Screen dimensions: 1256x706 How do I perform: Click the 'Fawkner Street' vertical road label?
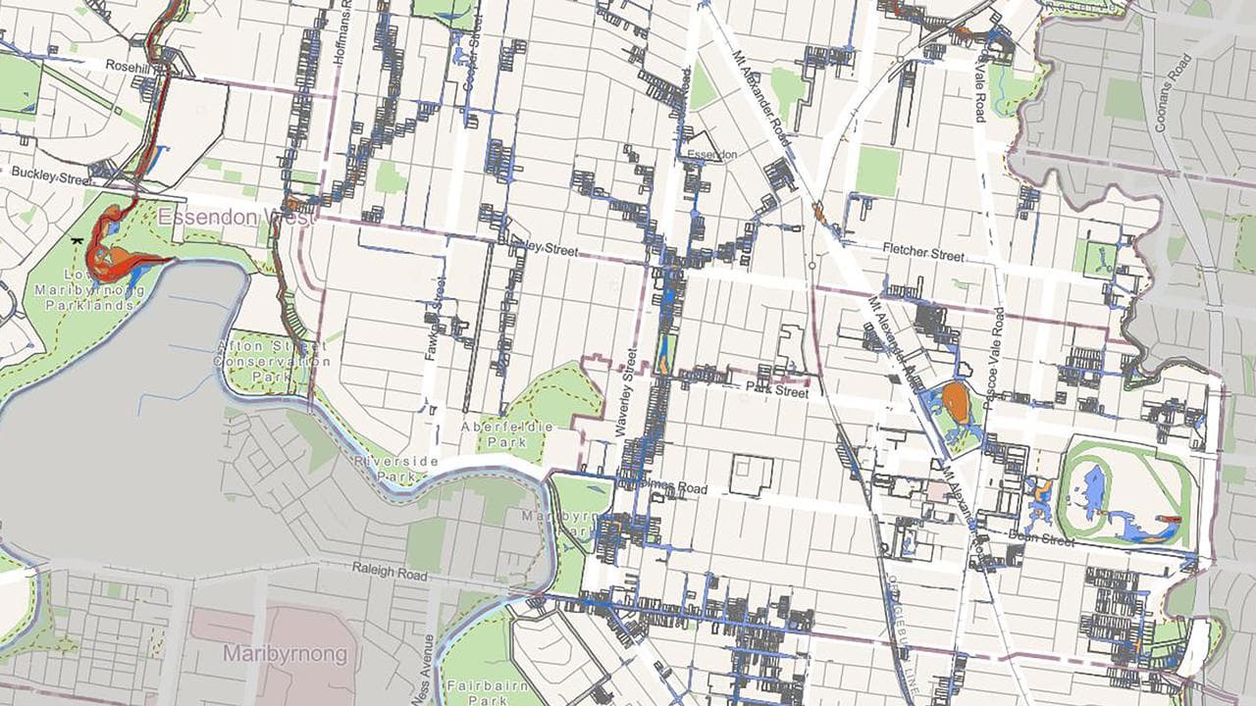[x=433, y=318]
